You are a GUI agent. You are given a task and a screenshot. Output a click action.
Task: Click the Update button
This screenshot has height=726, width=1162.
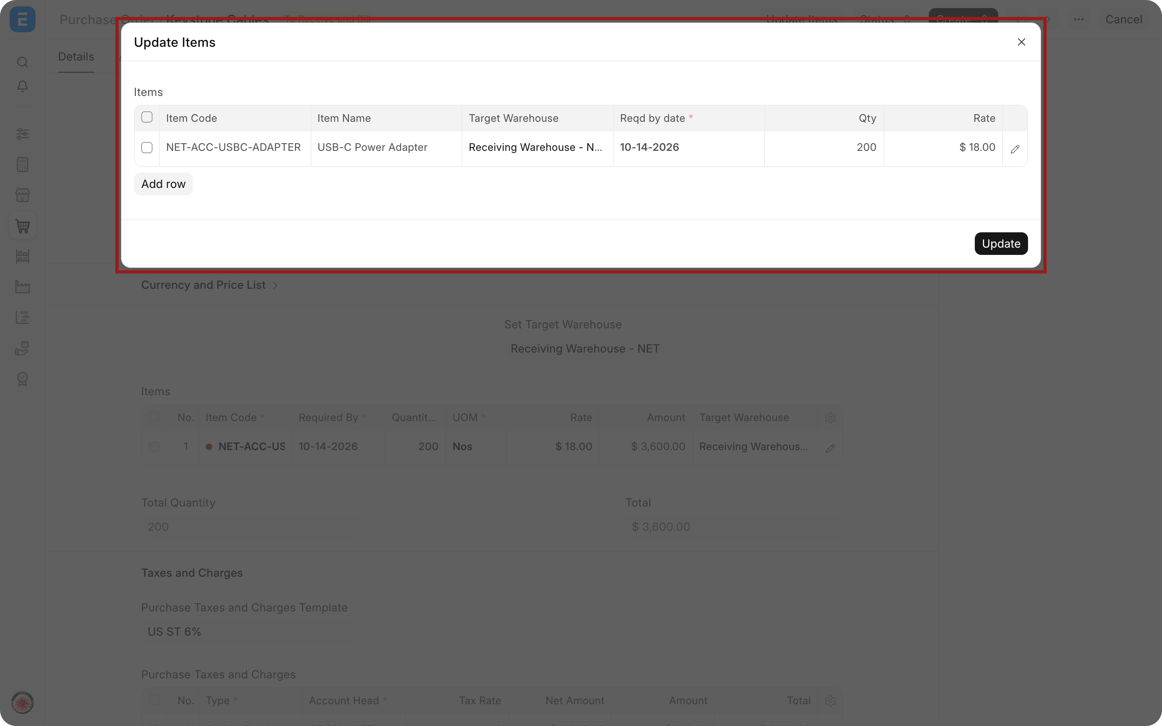(x=1001, y=244)
